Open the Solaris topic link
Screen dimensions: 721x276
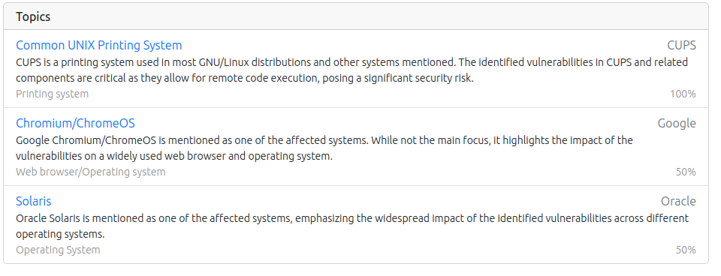pos(34,202)
